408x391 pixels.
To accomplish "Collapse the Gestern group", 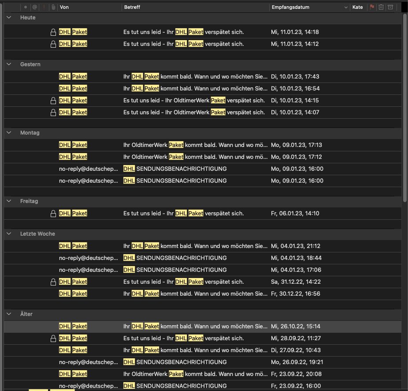I will pyautogui.click(x=9, y=64).
